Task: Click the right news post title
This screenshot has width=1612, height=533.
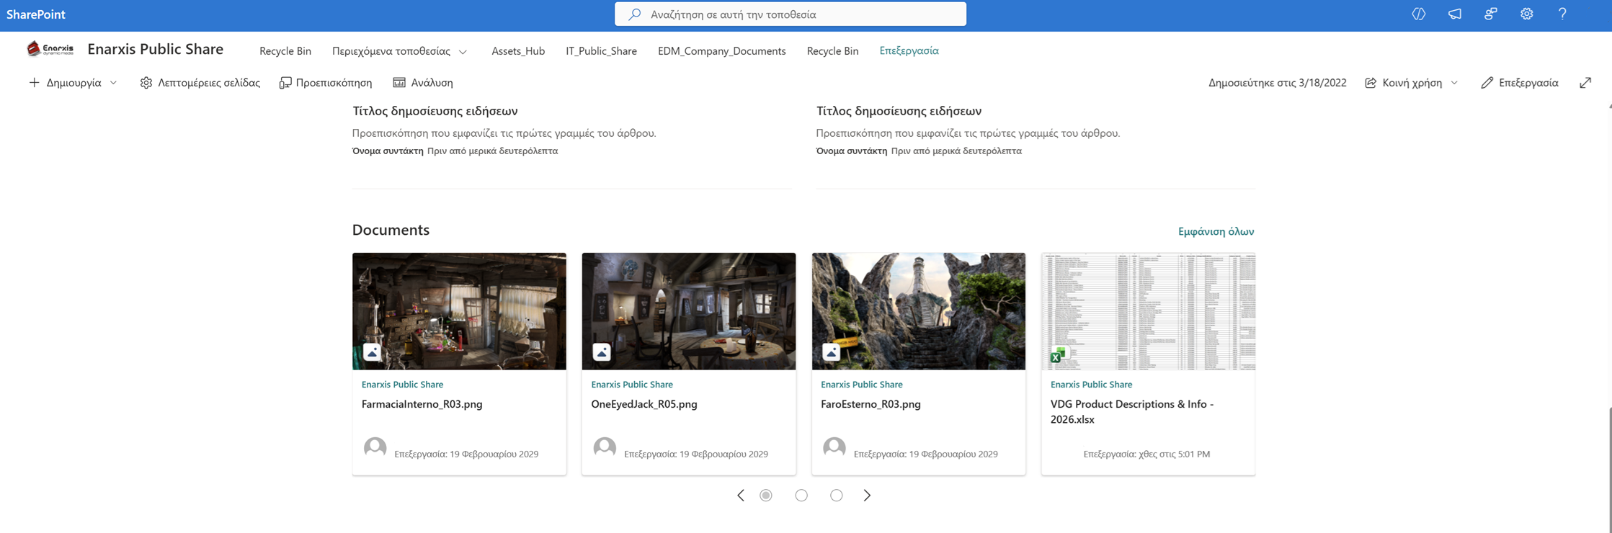Action: pos(899,111)
